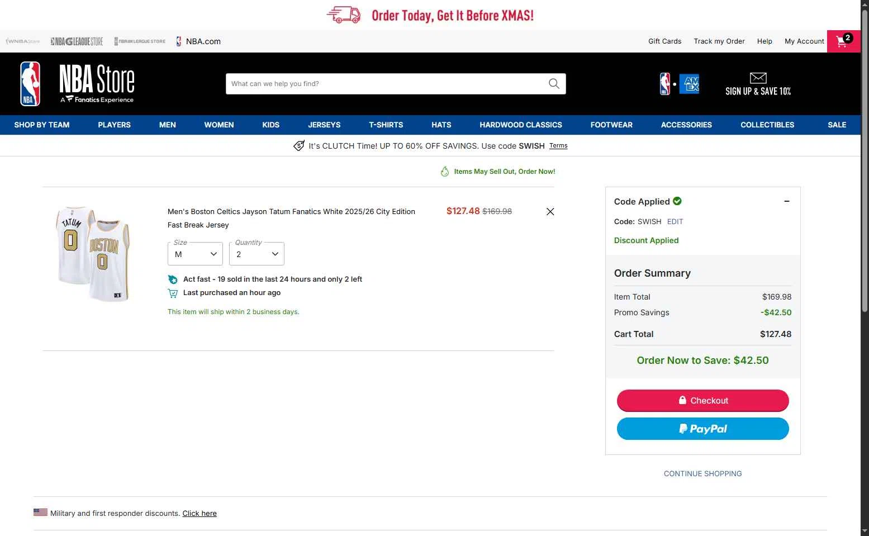The image size is (869, 536).
Task: Collapse the Code Applied section
Action: (x=787, y=201)
